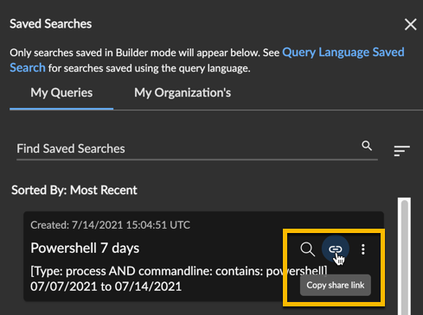Click the query text Type: process AND commandline
The image size is (423, 315).
tap(179, 271)
